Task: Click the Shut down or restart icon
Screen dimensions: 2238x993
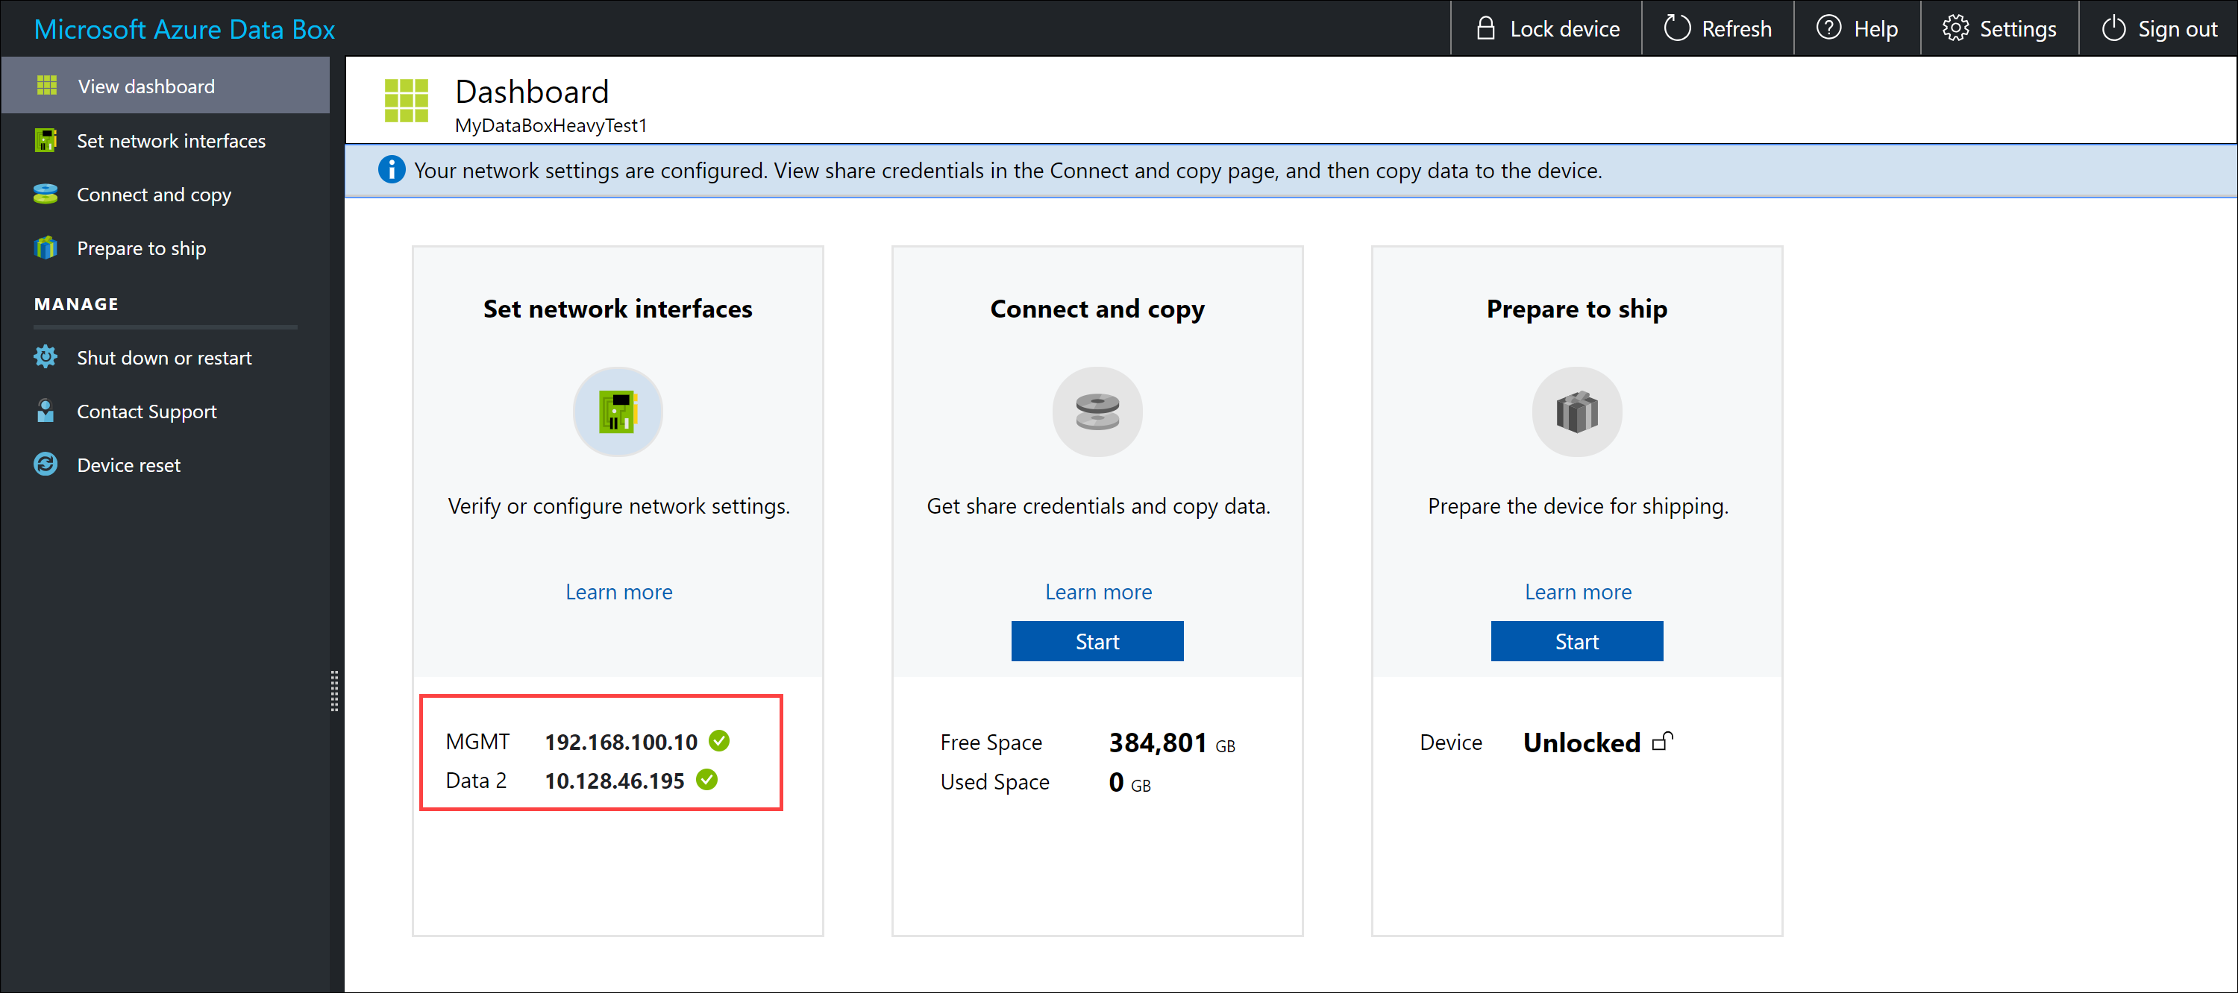Action: tap(44, 356)
